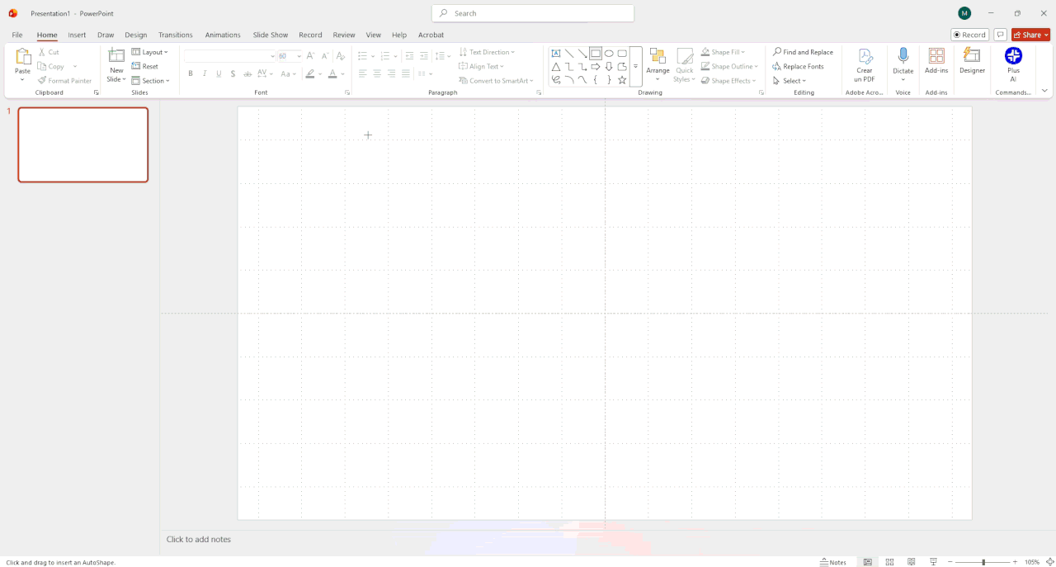
Task: Fit slide to current window icon
Action: point(1050,562)
